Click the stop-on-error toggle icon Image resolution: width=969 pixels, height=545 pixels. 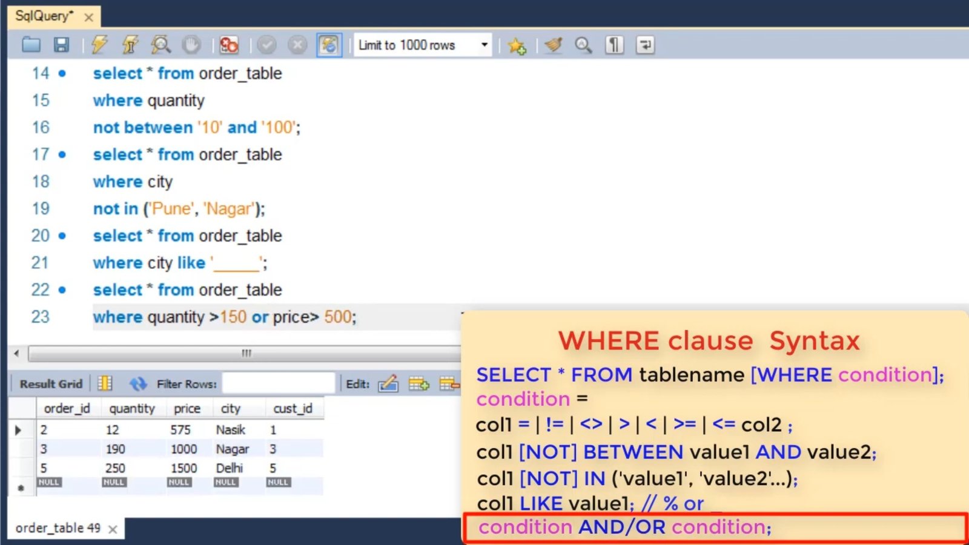[x=229, y=45]
